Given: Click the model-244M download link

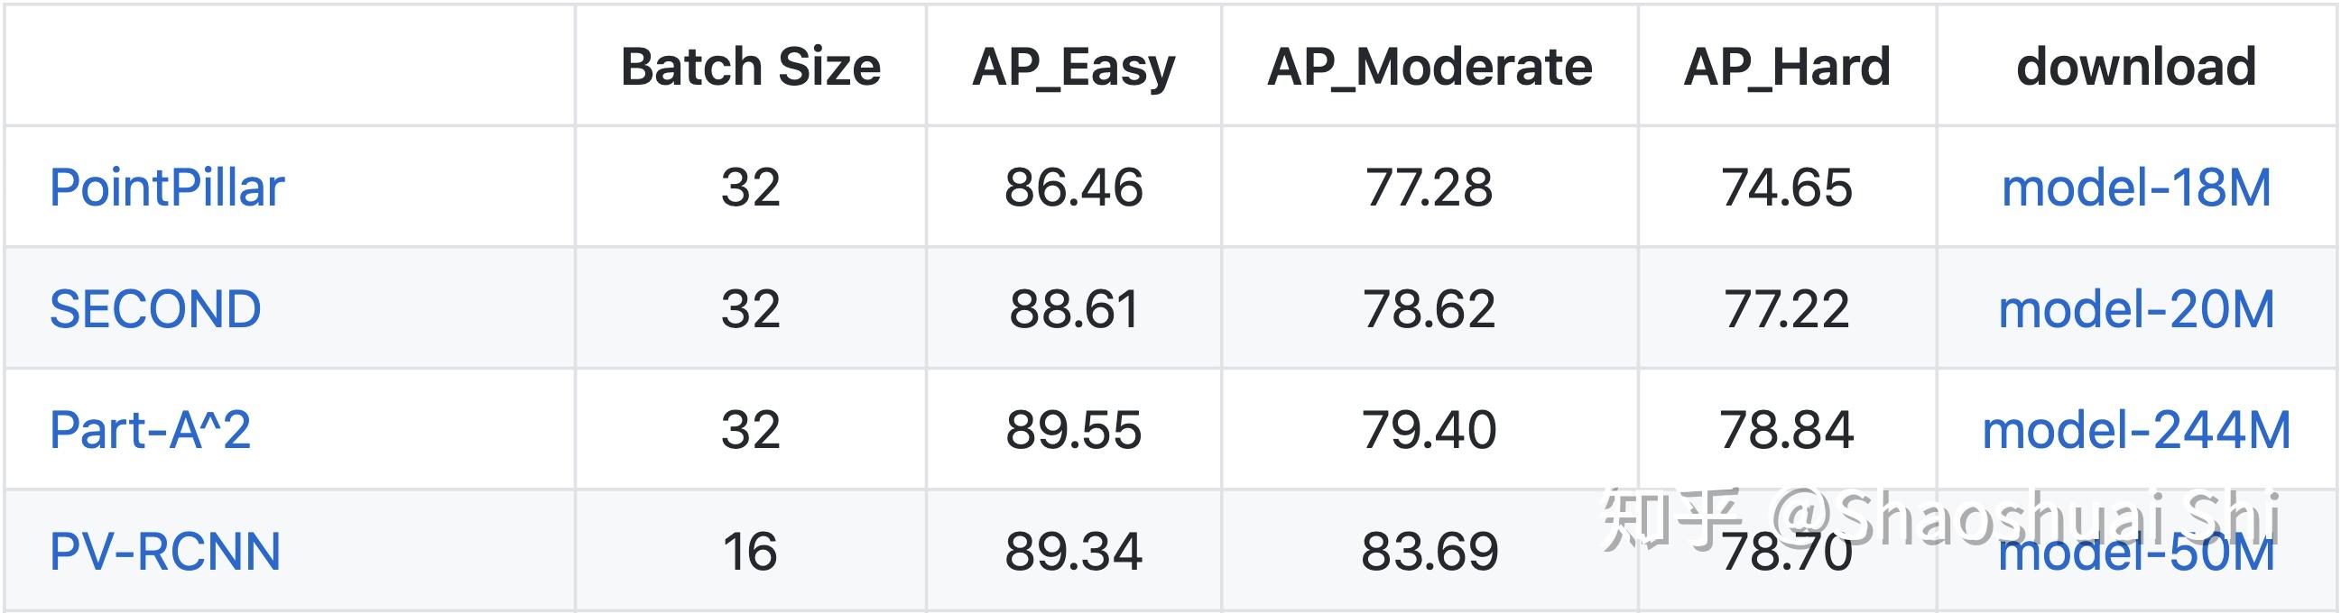Looking at the screenshot, I should coord(2135,430).
